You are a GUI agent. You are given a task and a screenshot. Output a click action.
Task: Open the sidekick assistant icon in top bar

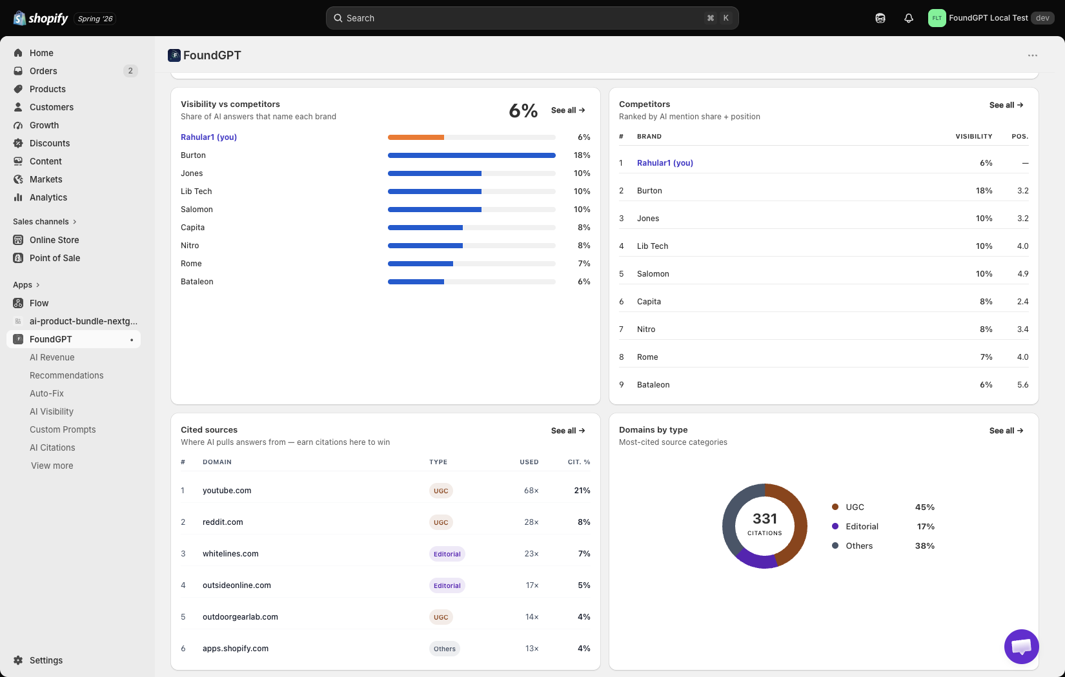click(880, 18)
